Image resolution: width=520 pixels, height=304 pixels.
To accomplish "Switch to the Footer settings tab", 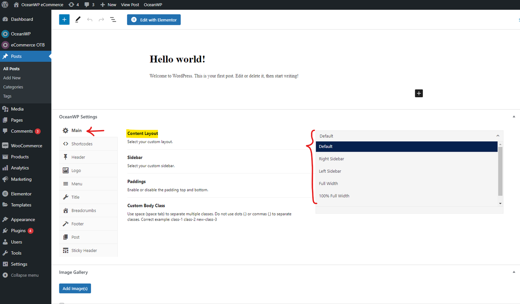I will click(88, 224).
